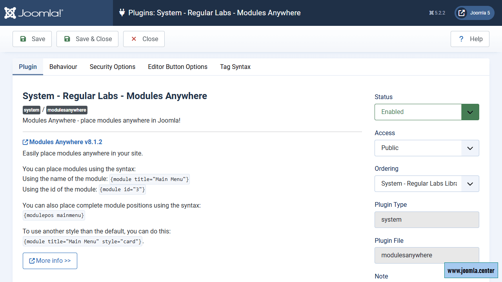This screenshot has height=282, width=502.
Task: Click the Plugin File label
Action: (389, 241)
